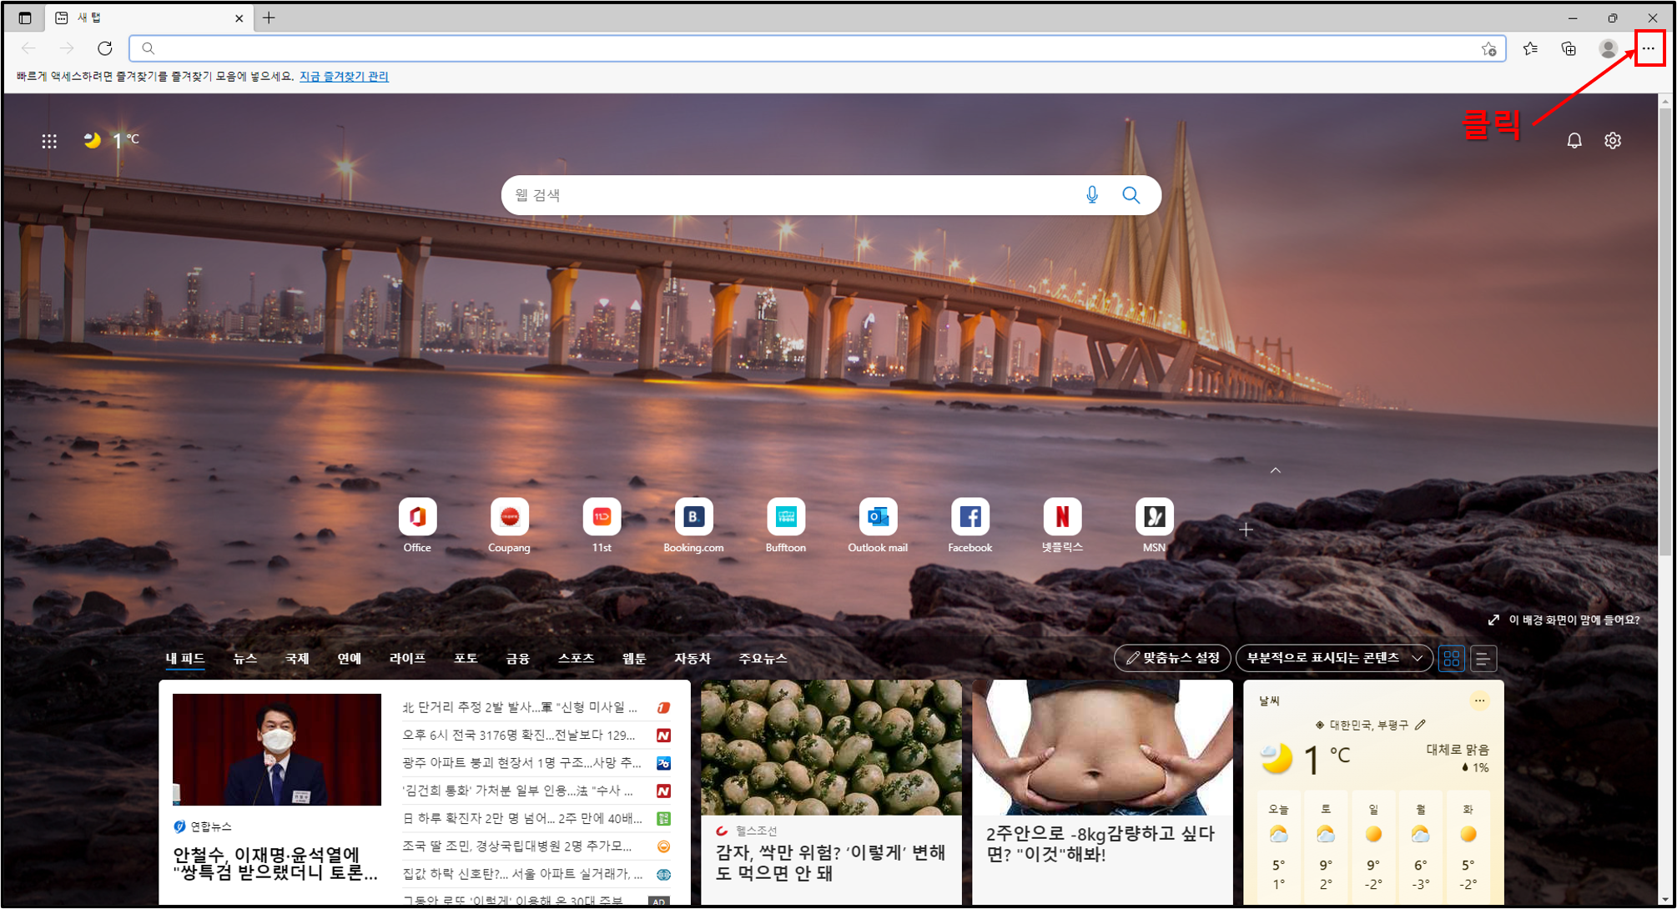Click the 웹 검색 search input box
The height and width of the screenshot is (909, 1677).
pos(784,195)
